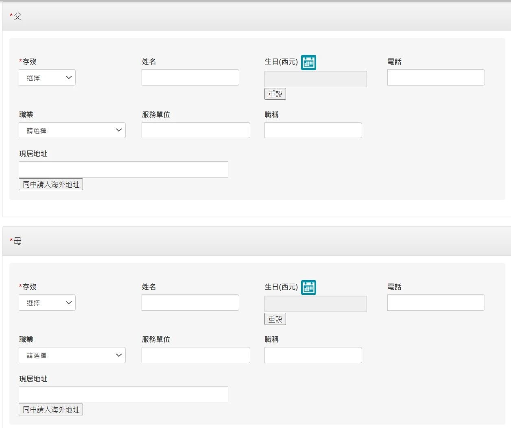The image size is (511, 428).
Task: Click the mother's 現居地址 address field
Action: 123,394
